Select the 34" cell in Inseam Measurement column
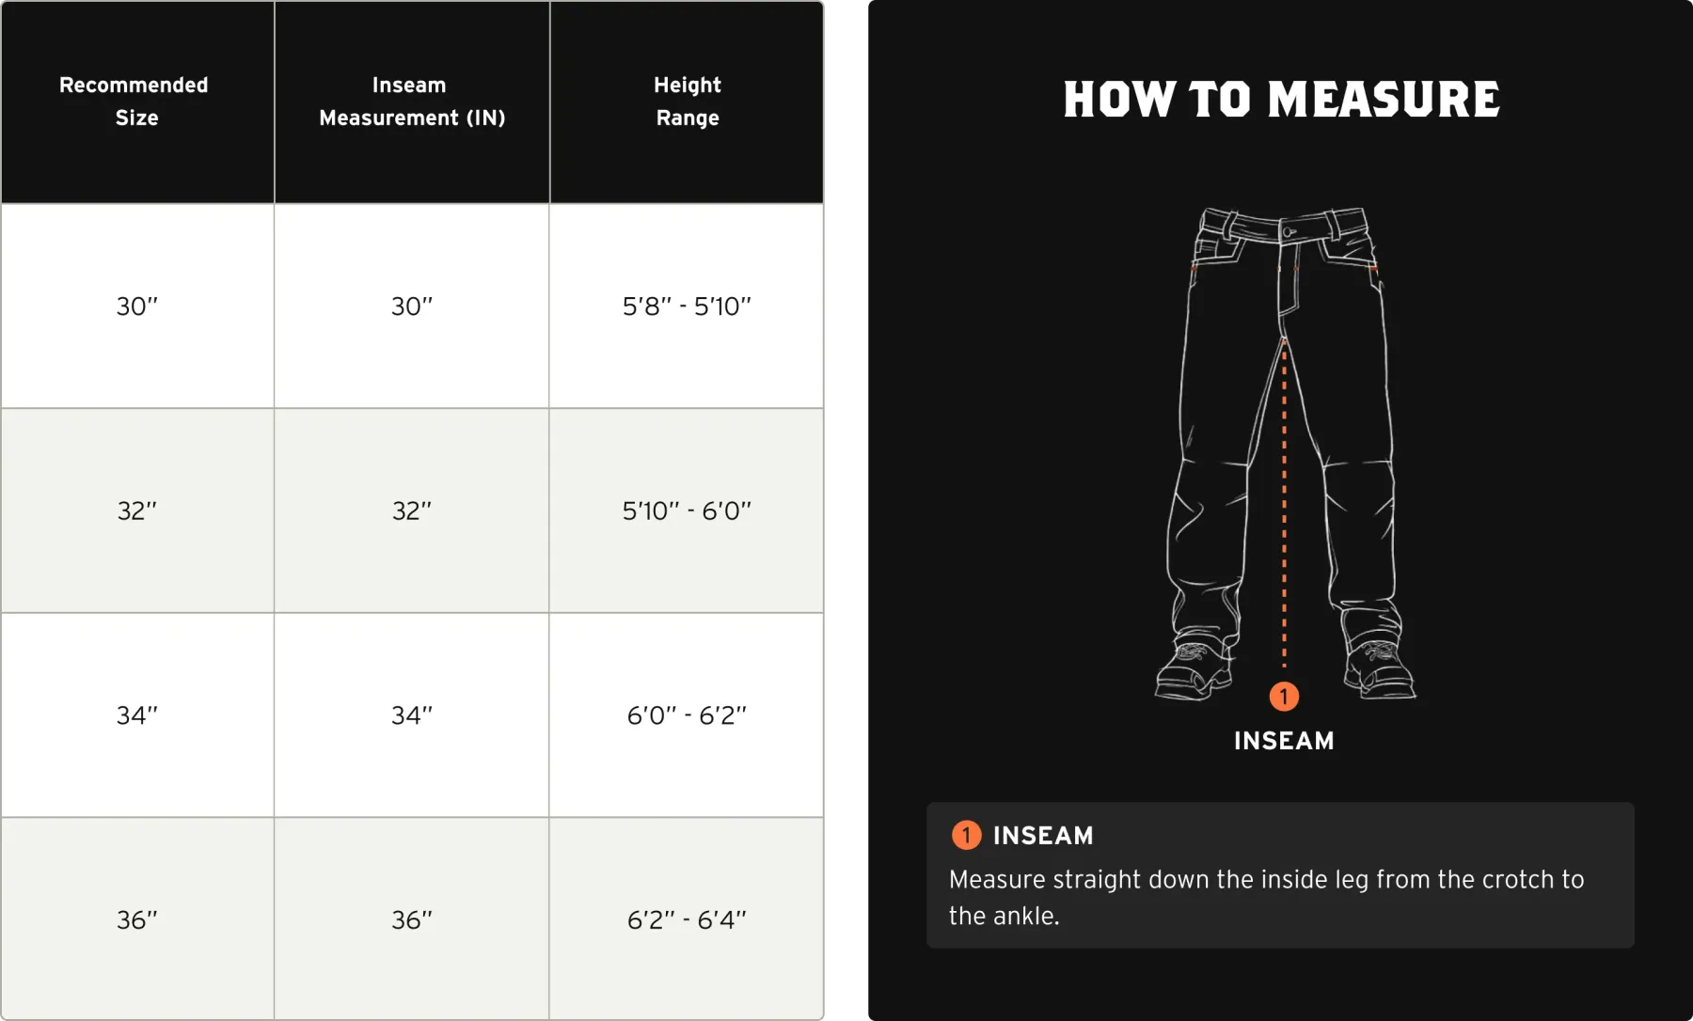1693x1021 pixels. tap(412, 715)
